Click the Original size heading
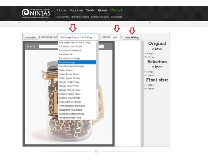The width and height of the screenshot is (208, 162). tap(157, 46)
